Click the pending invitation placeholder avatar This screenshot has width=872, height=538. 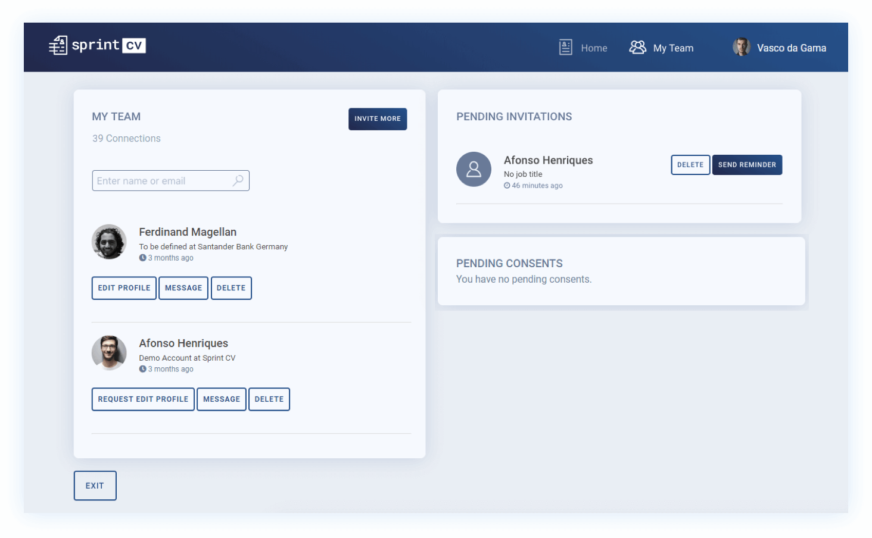tap(474, 169)
